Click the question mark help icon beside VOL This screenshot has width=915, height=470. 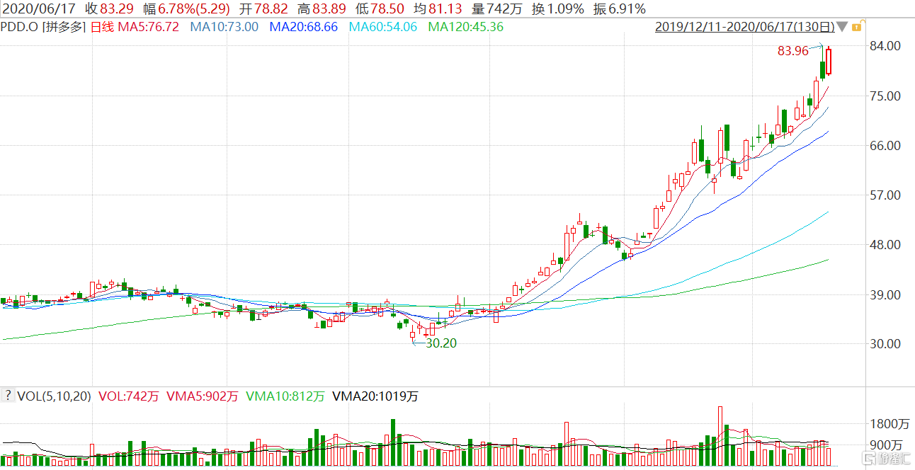[x=8, y=396]
